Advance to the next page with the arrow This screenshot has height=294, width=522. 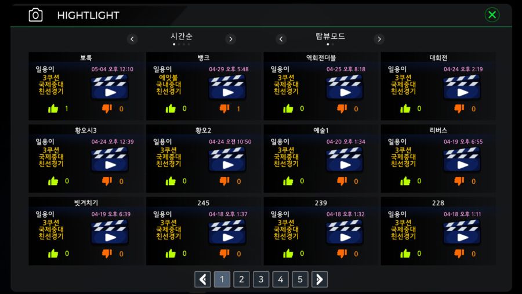pyautogui.click(x=320, y=279)
